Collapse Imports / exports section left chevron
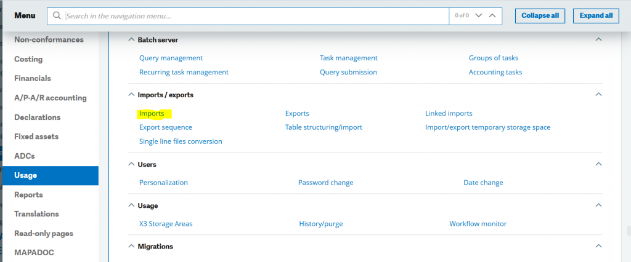Screen dimensions: 631x262 131,95
